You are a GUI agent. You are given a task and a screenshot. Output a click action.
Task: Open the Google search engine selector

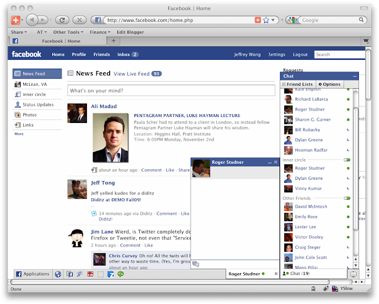(292, 20)
